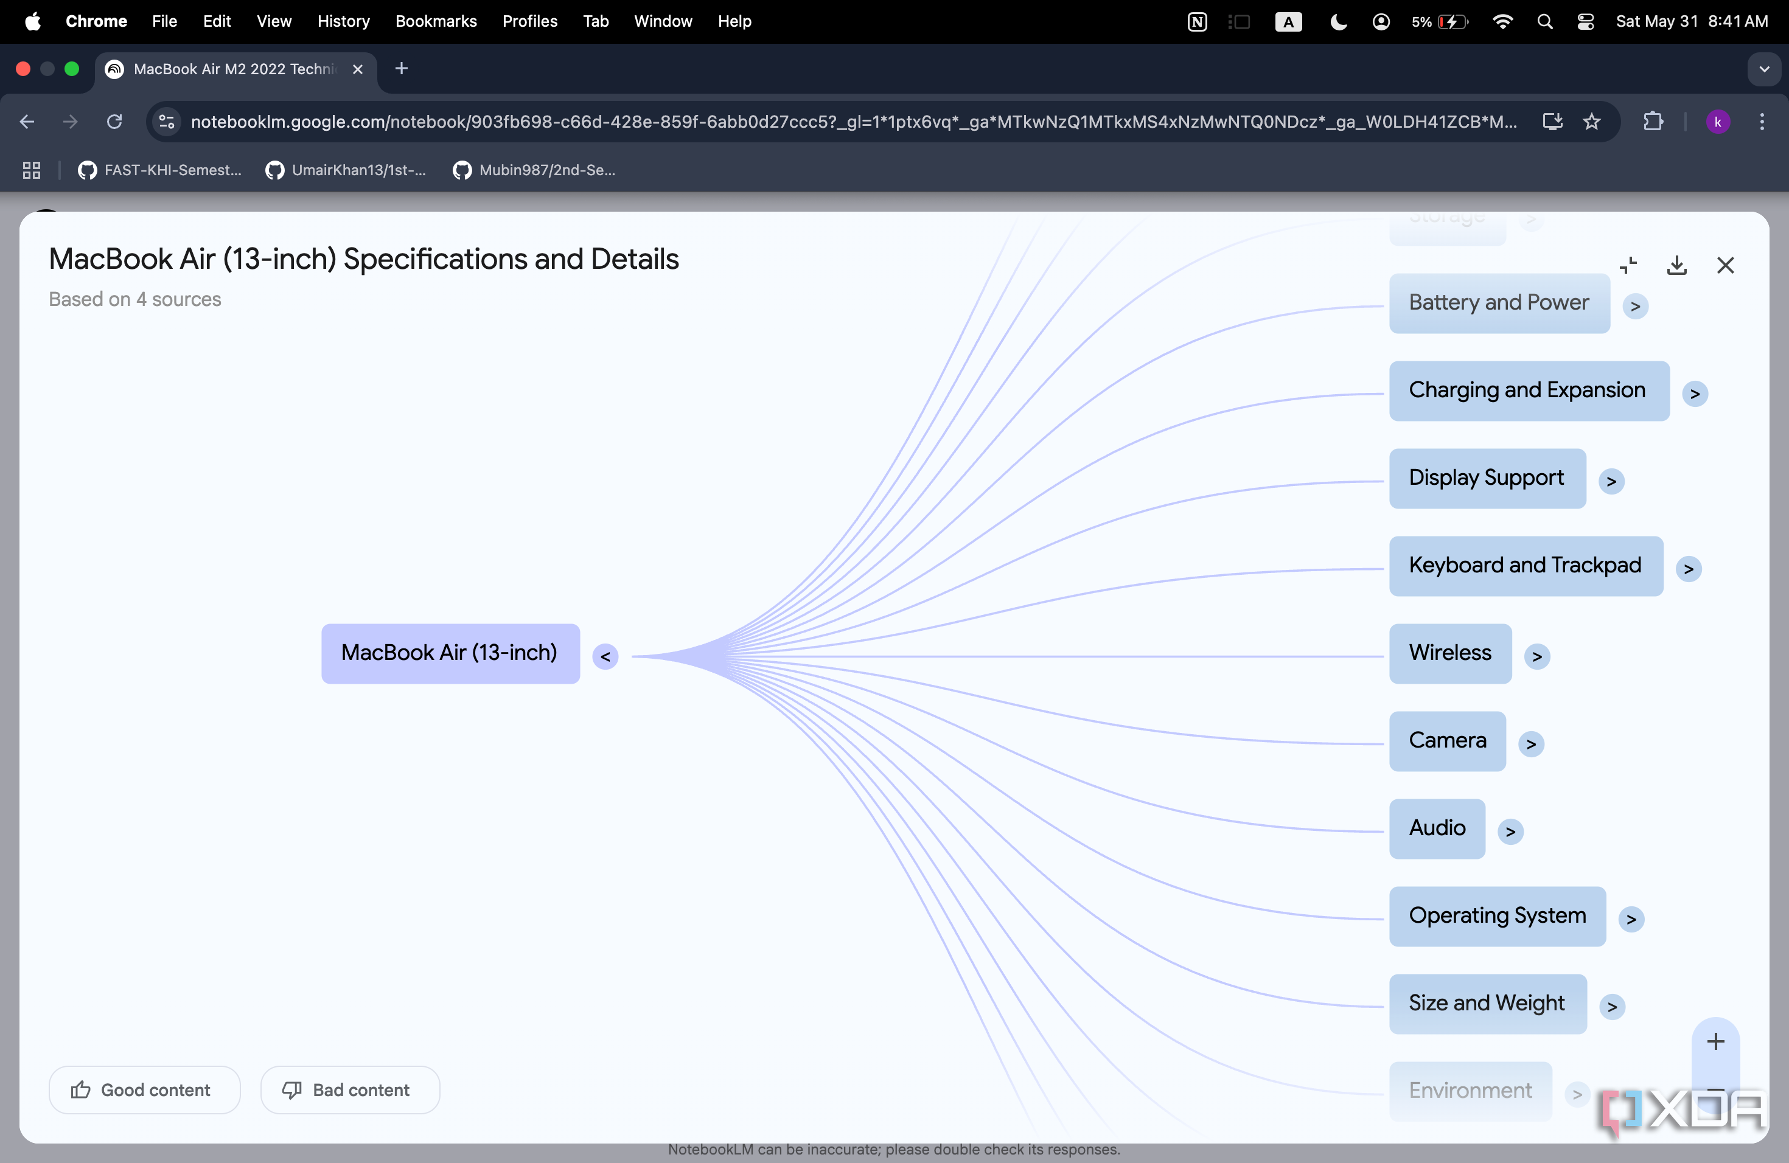Open UmairKhan13/1st-... bookmark
This screenshot has height=1163, width=1789.
(346, 170)
